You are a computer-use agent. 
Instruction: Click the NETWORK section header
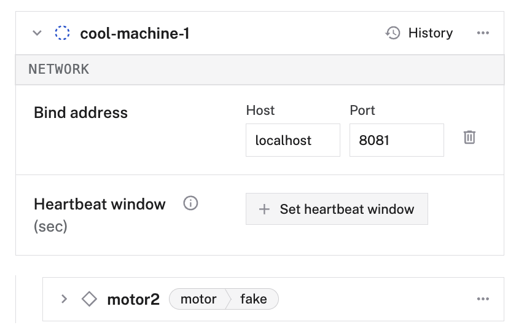59,69
